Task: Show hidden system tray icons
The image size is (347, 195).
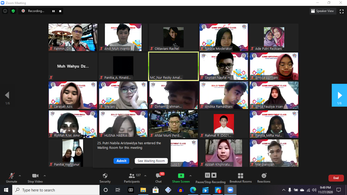Action: (x=284, y=190)
